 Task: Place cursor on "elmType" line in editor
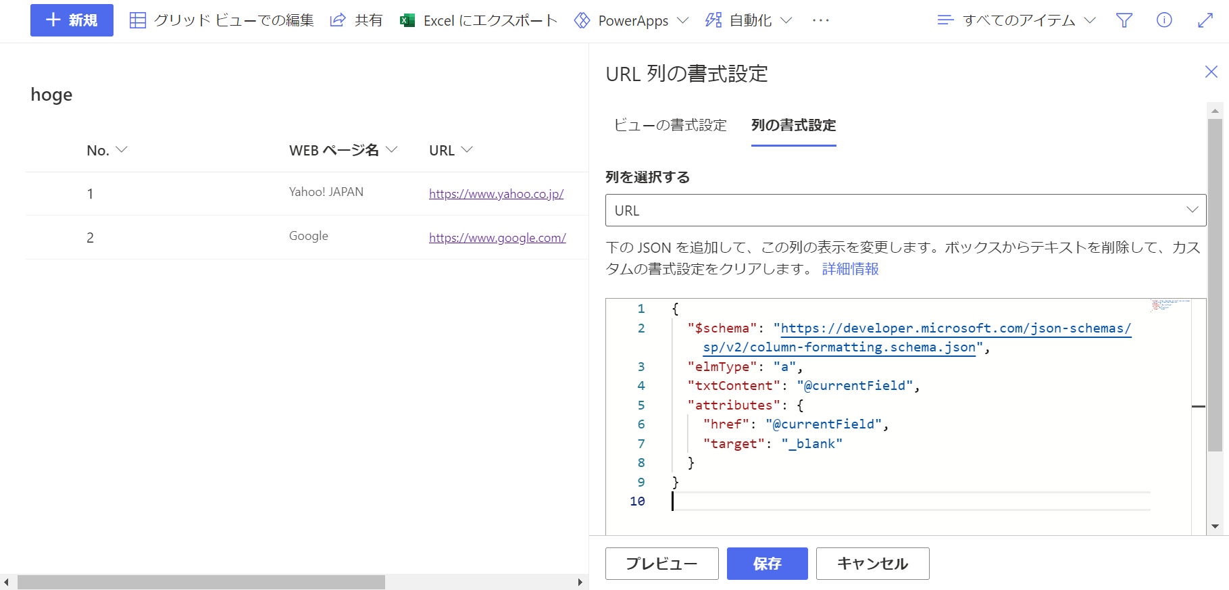point(745,367)
